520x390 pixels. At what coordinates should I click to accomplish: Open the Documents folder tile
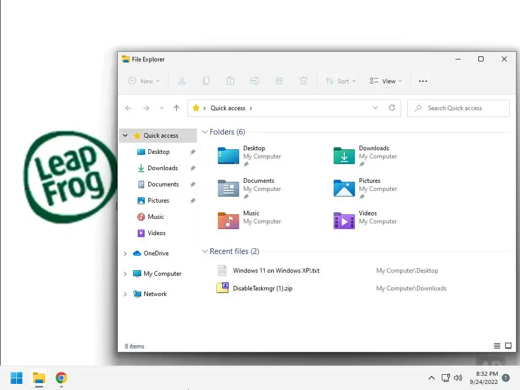click(x=249, y=188)
